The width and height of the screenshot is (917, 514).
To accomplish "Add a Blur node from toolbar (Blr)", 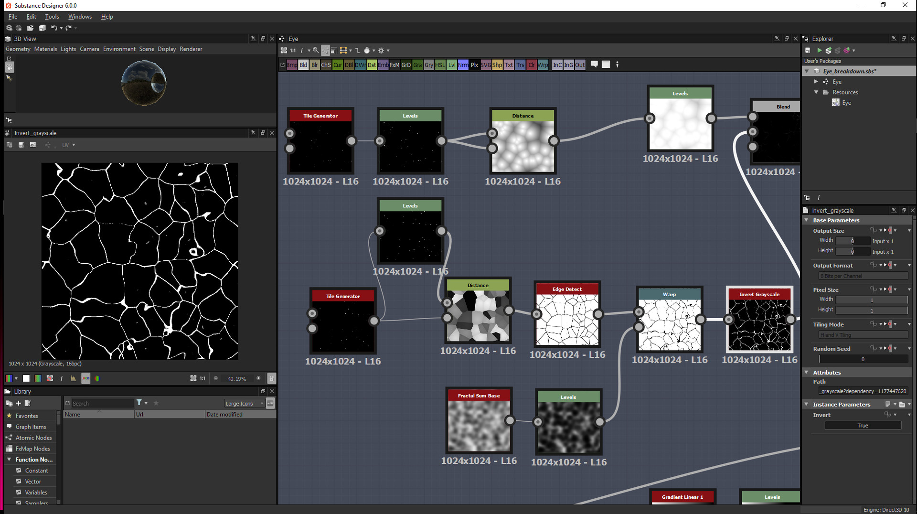I will pos(315,65).
